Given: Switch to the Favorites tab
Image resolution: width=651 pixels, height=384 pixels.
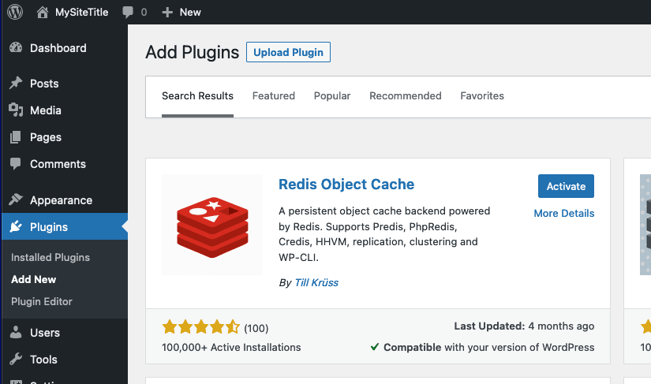Looking at the screenshot, I should (482, 95).
